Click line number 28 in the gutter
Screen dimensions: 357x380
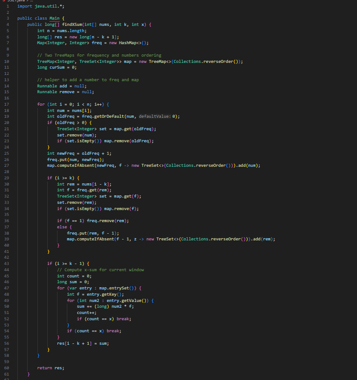[7, 172]
